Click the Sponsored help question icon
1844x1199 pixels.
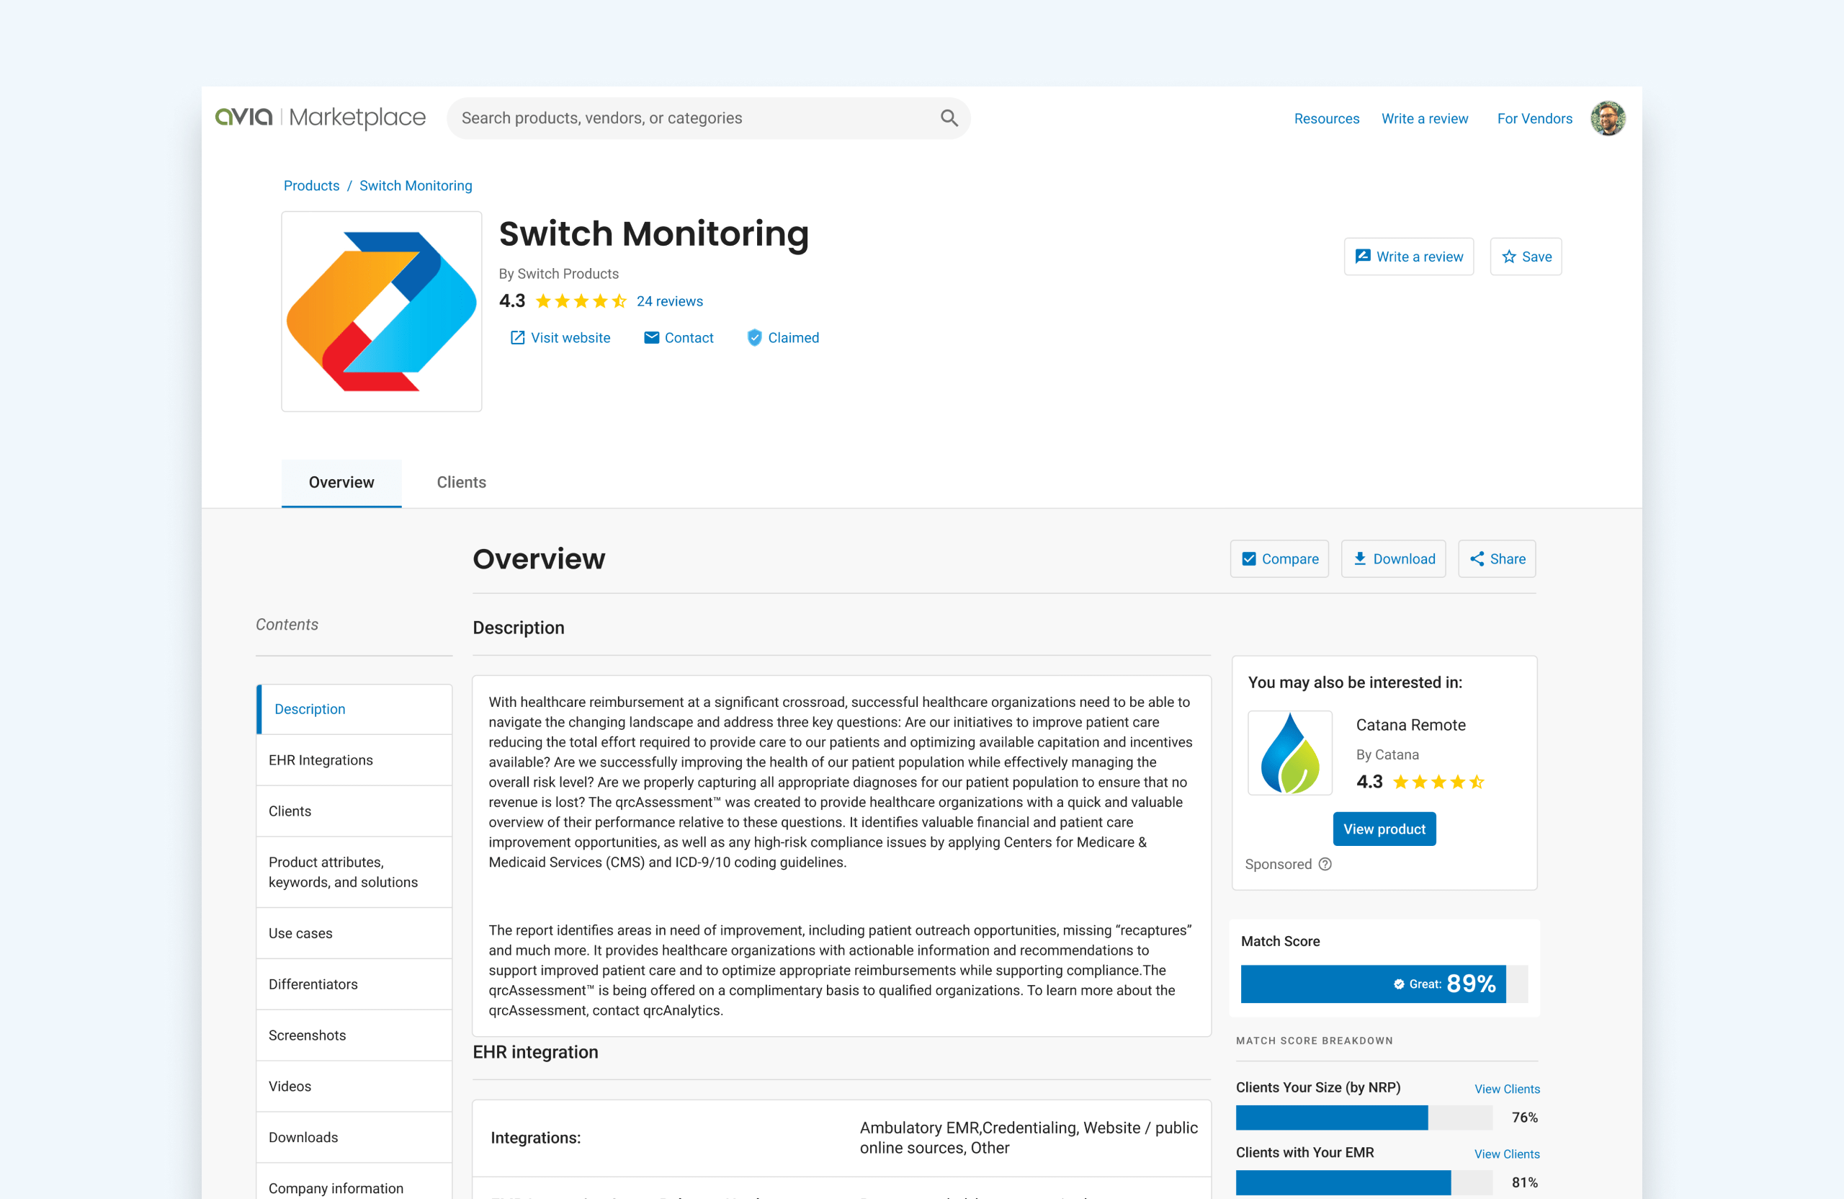[x=1325, y=864]
